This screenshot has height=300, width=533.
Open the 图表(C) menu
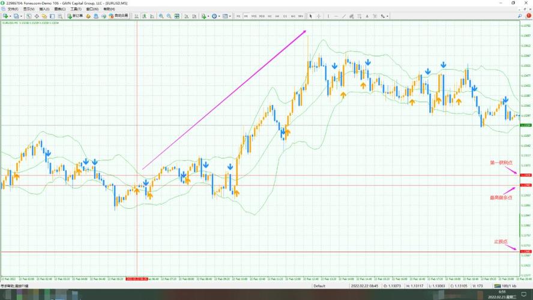(x=60, y=10)
